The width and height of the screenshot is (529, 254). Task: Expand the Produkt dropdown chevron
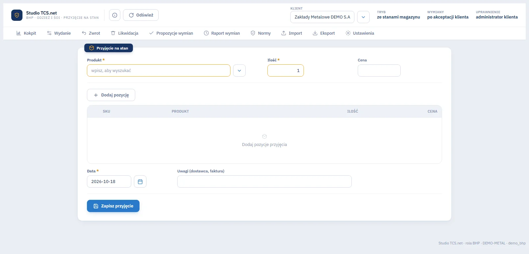(239, 71)
